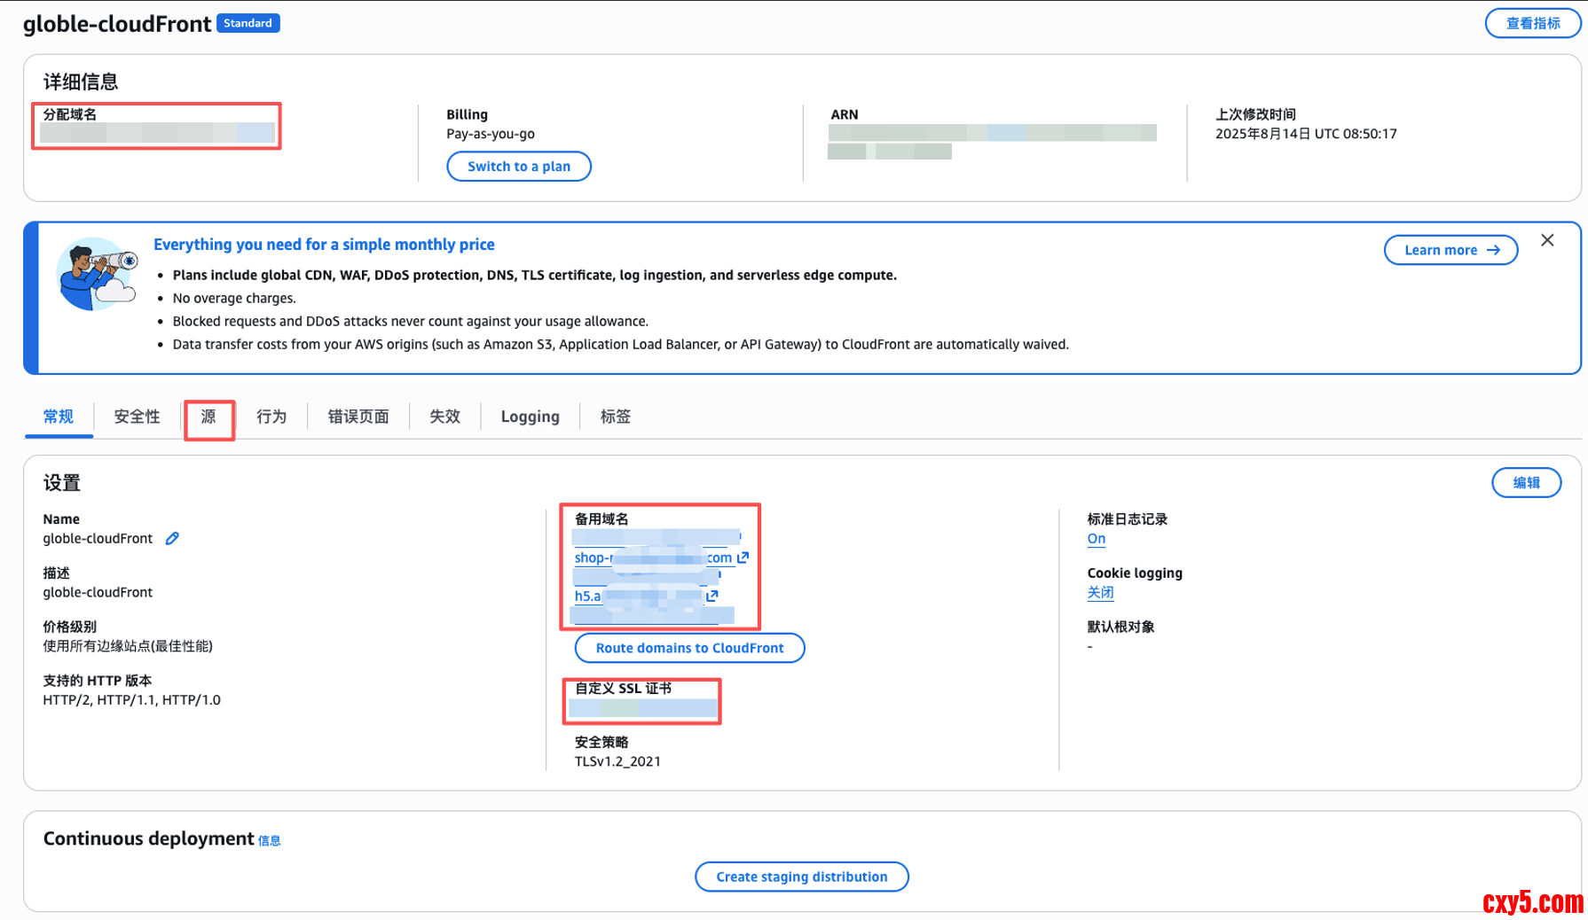The image size is (1588, 920).
Task: Click Create staging distribution button
Action: [x=801, y=877]
